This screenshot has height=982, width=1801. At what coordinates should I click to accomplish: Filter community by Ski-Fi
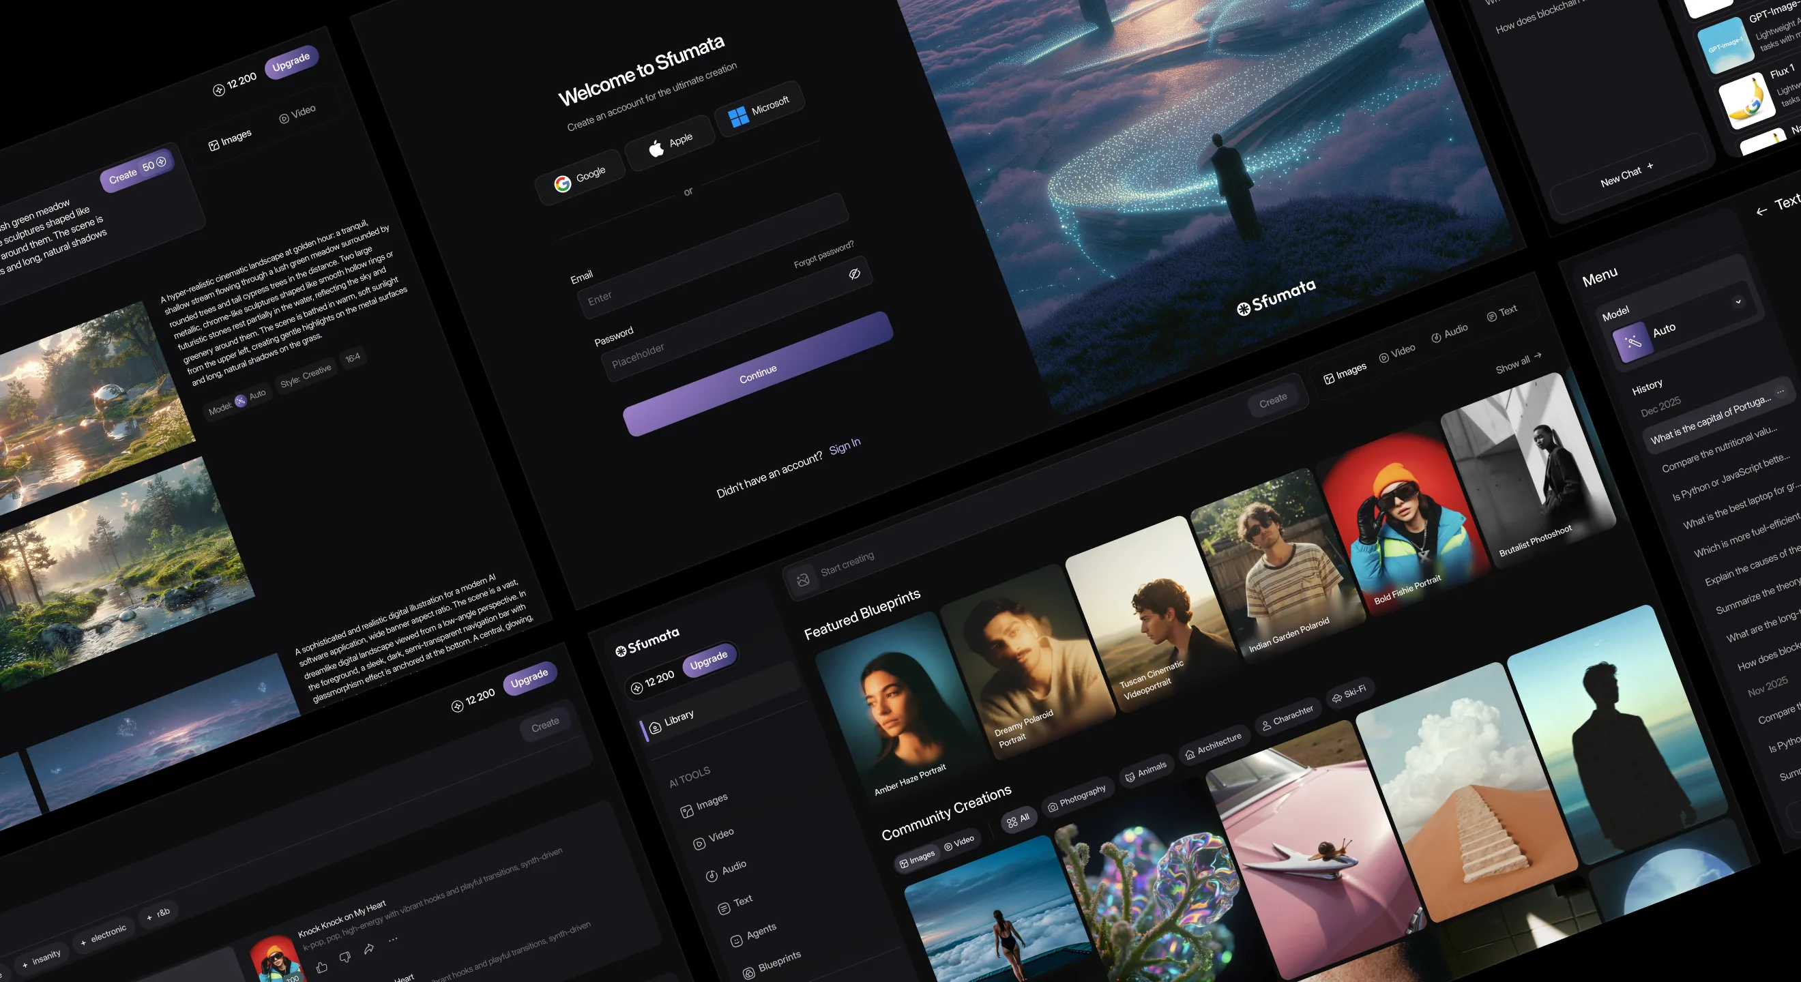coord(1349,694)
